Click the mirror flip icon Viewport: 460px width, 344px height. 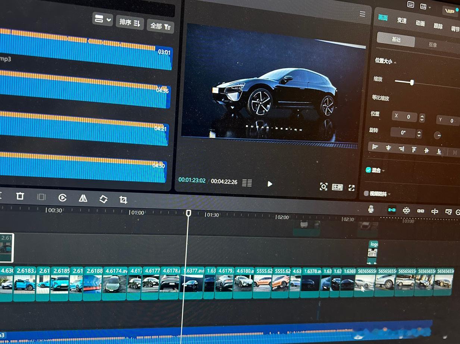click(83, 199)
